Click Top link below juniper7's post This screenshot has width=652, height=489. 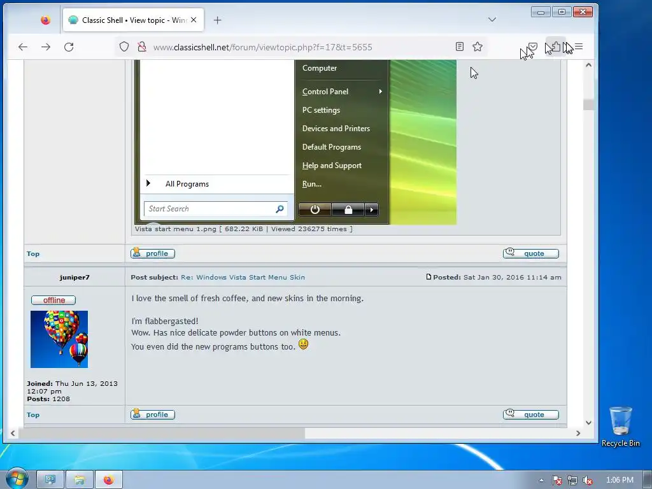point(33,415)
